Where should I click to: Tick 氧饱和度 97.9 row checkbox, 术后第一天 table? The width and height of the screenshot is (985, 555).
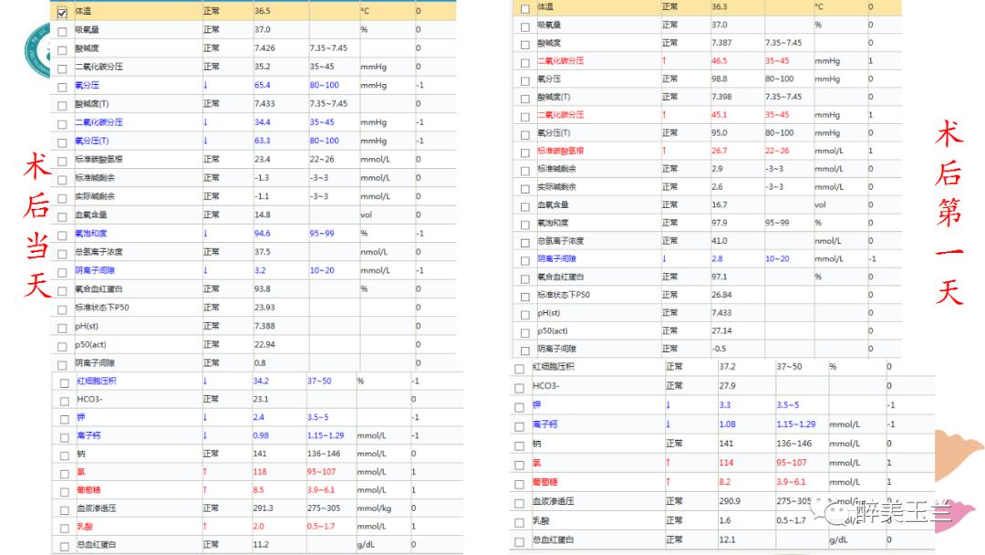524,225
